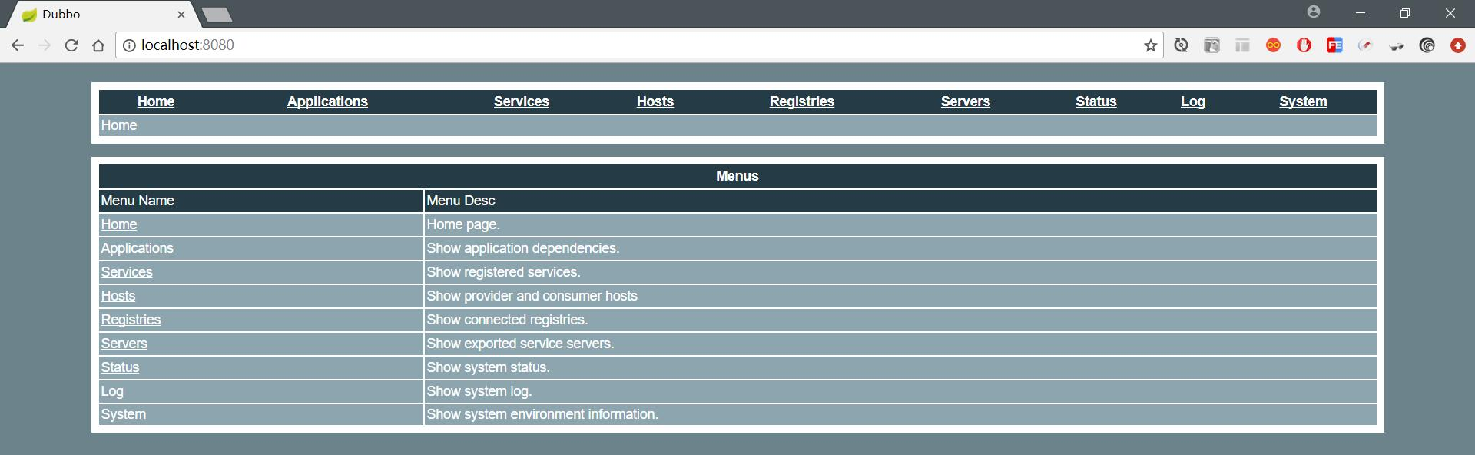Restore down the Chrome window
This screenshot has width=1475, height=455.
[x=1405, y=13]
